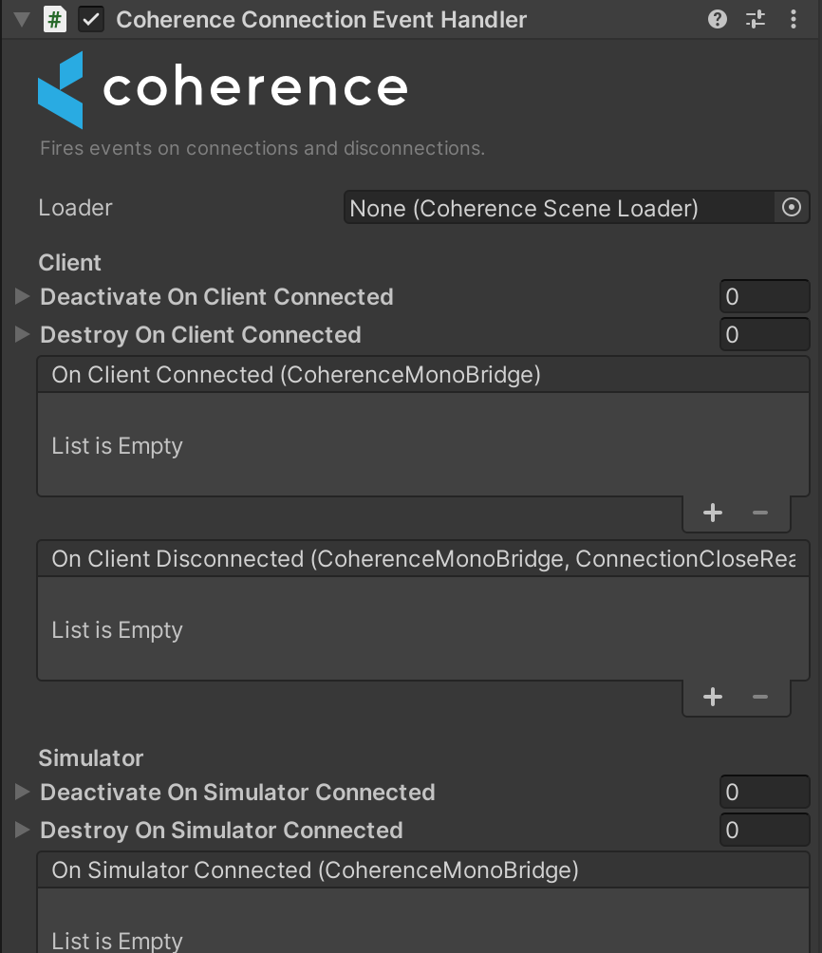Viewport: 822px width, 953px height.
Task: Open the Loader object picker circle
Action: click(792, 208)
